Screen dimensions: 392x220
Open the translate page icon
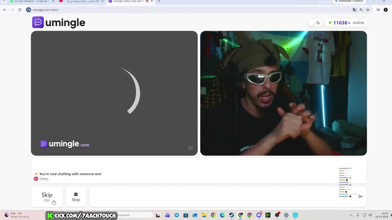tap(355, 10)
